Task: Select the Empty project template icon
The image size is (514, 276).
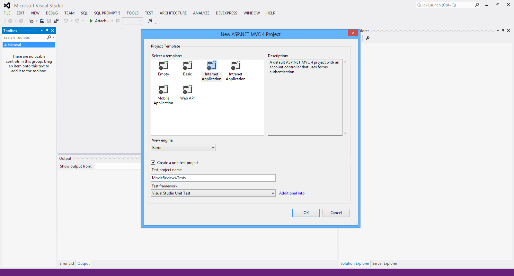Action: 164,65
